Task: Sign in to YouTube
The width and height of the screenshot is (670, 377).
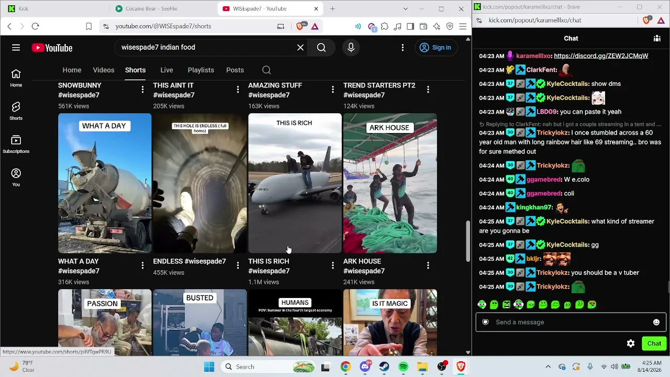Action: coord(435,48)
